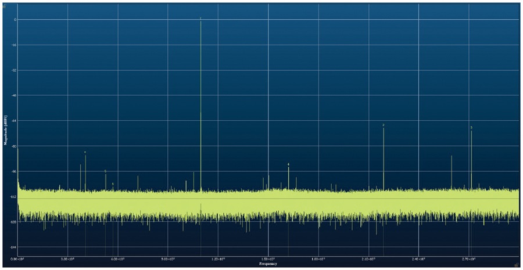Click the lock icon in top-left corner
Screen dimensions: 523x270
(3, 6)
